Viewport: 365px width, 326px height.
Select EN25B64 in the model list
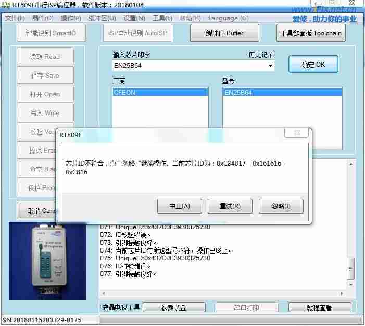click(282, 93)
